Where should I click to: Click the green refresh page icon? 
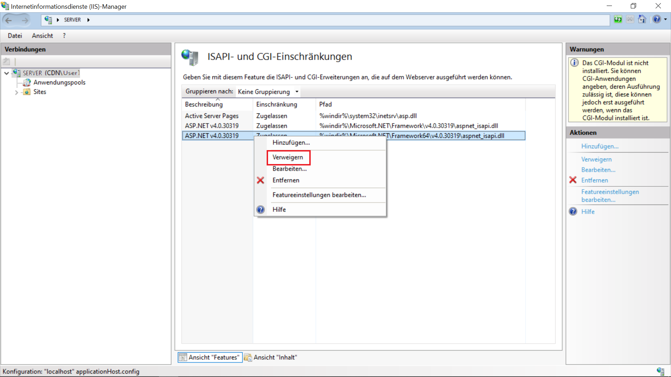(x=618, y=19)
